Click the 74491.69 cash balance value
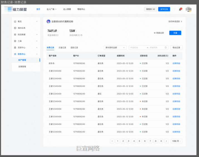Viewport: 199px width, 157px height. 52,31
